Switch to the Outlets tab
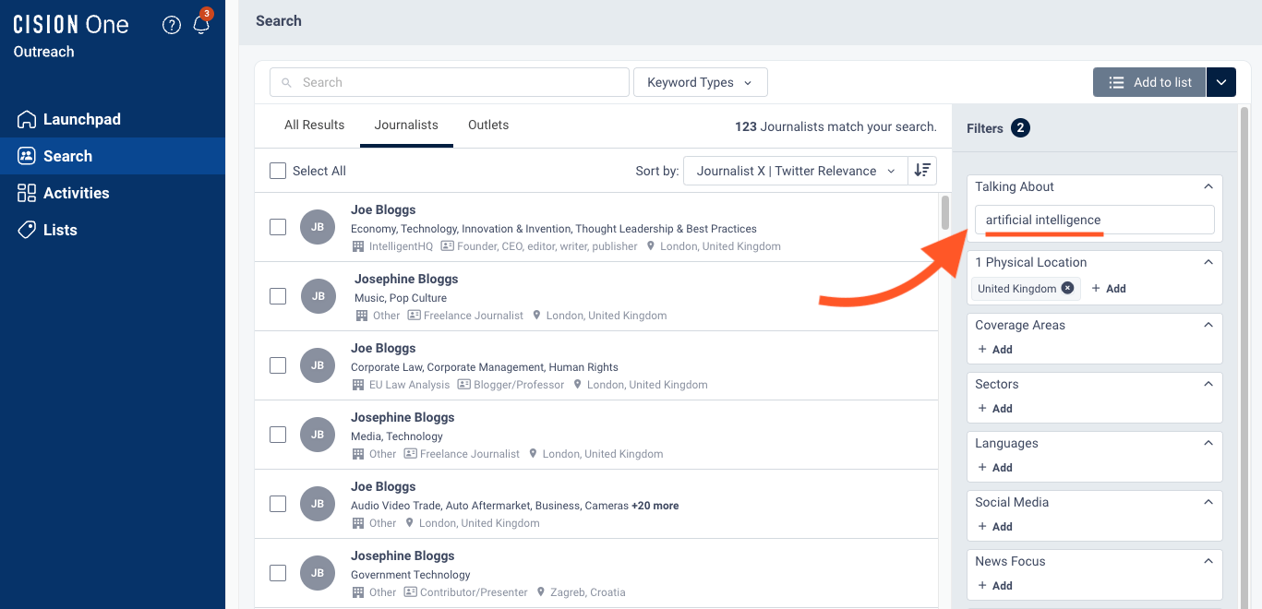The height and width of the screenshot is (609, 1262). click(x=488, y=125)
